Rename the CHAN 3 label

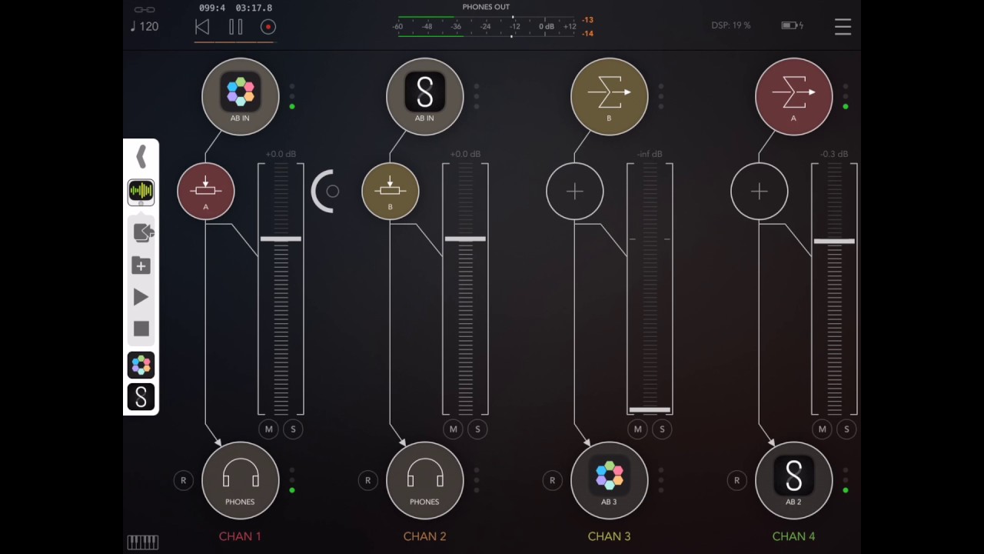point(609,536)
